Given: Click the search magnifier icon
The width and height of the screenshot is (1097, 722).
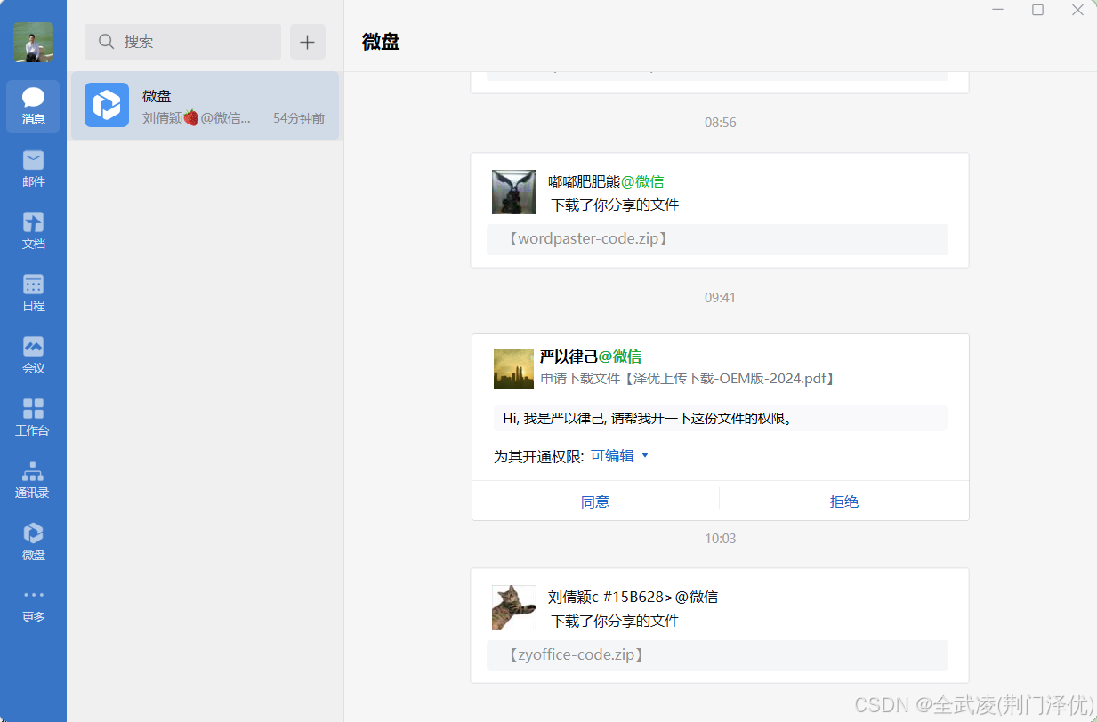Looking at the screenshot, I should click(x=107, y=42).
